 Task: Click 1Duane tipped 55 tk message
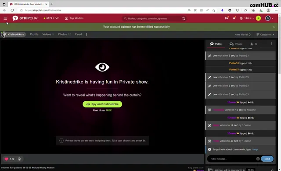pos(240,118)
